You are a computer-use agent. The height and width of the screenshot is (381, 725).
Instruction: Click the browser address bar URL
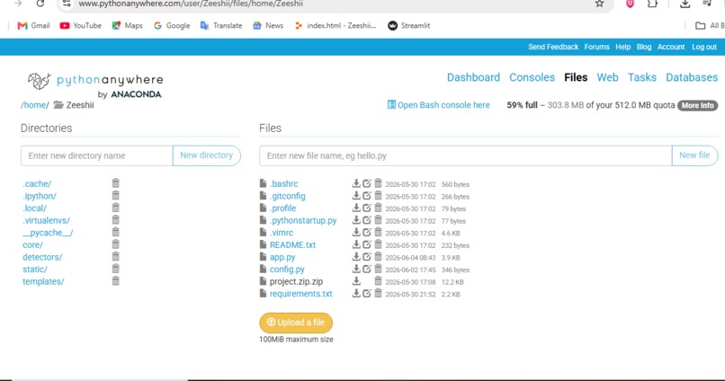point(191,4)
